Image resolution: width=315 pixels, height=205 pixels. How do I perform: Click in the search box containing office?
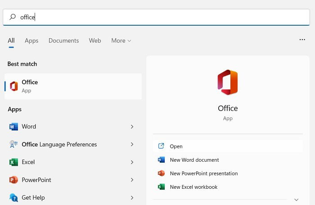pos(156,17)
